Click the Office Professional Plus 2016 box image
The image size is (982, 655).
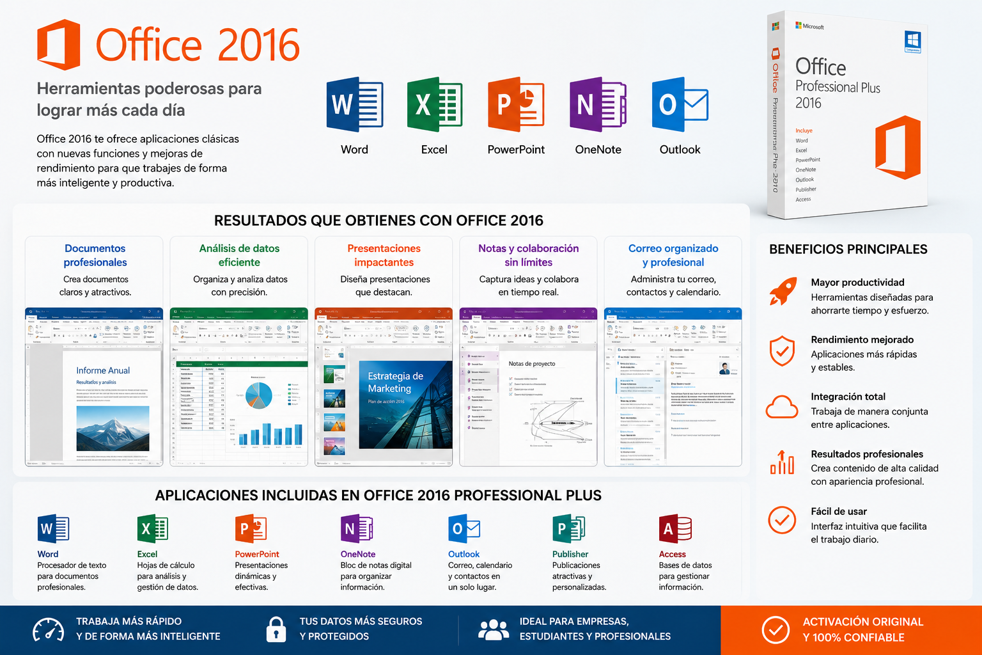coord(847,115)
